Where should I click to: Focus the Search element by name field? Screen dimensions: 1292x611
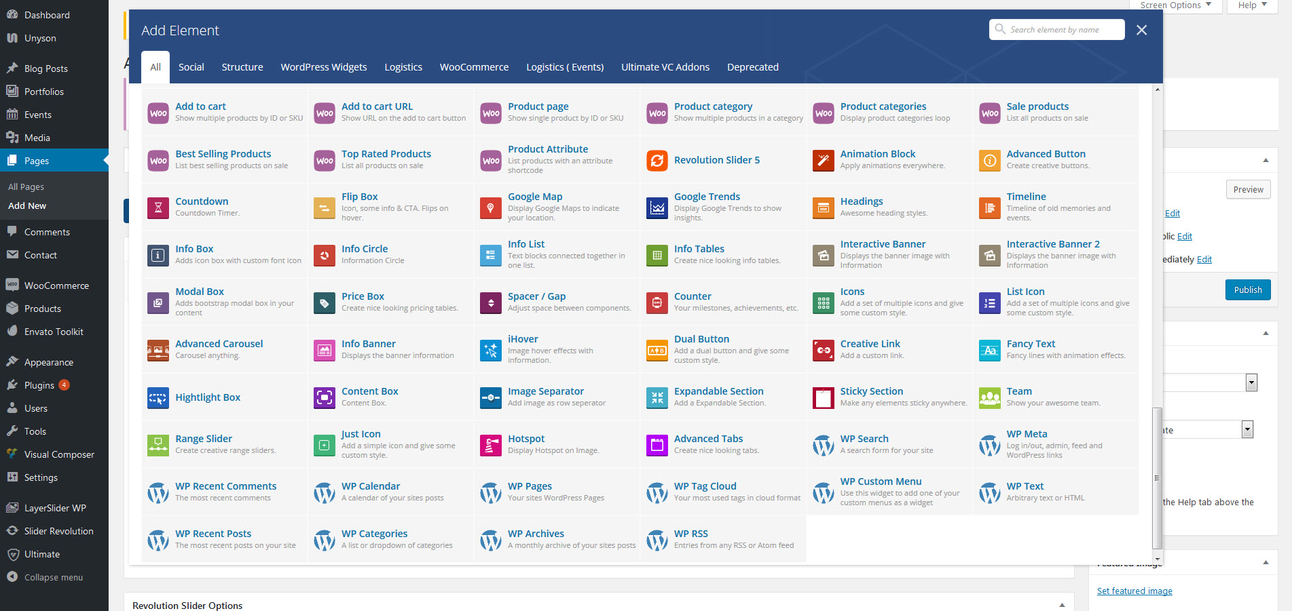(1057, 30)
